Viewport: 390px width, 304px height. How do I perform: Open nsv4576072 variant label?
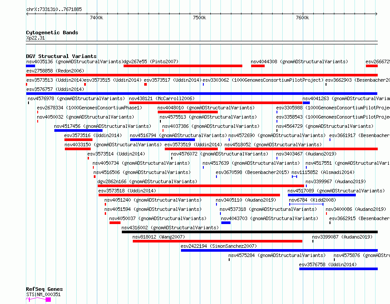(x=220, y=154)
